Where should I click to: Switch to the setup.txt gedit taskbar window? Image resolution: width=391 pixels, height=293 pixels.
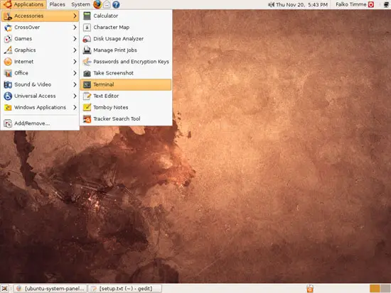coord(125,289)
